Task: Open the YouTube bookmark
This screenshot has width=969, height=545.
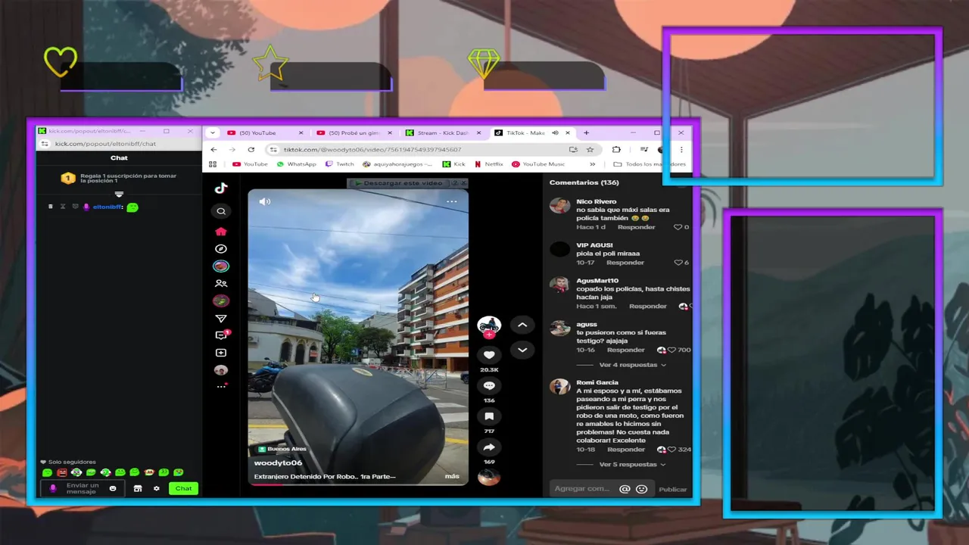Action: pos(250,164)
